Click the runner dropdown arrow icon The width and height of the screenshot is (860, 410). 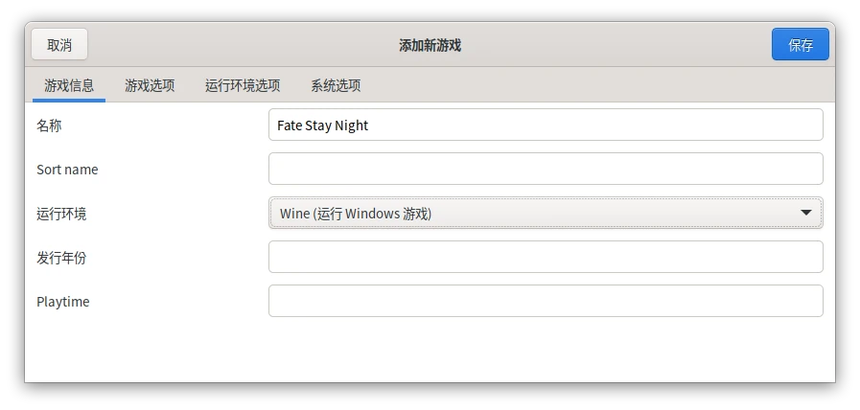805,213
